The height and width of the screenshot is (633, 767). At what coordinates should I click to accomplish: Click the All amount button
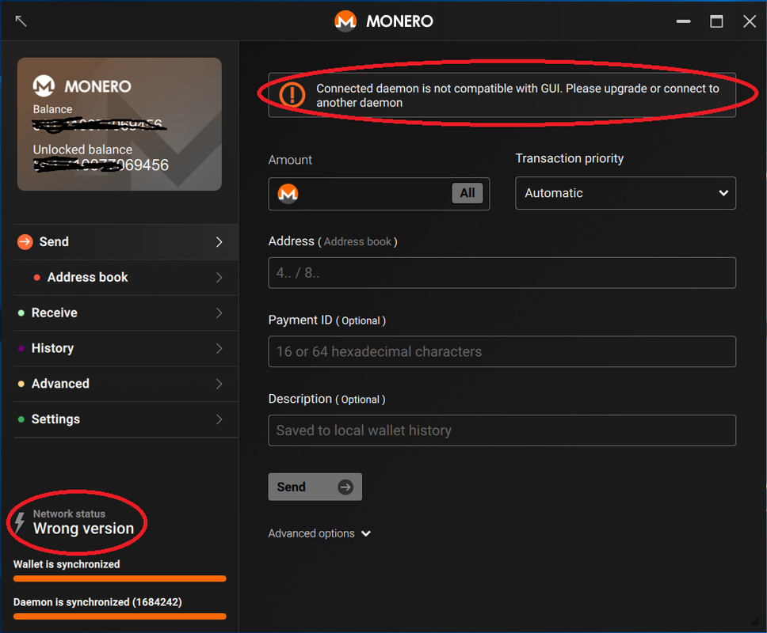click(467, 193)
